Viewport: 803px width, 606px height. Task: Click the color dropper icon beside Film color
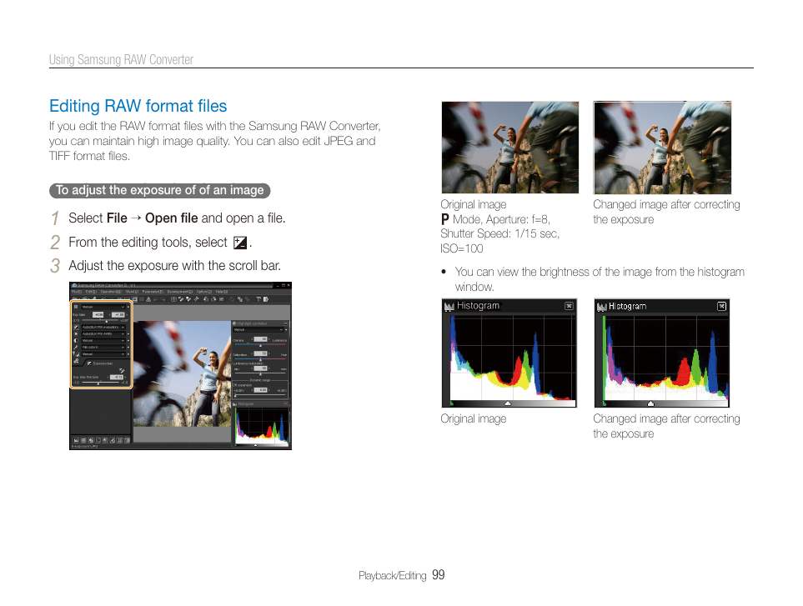pyautogui.click(x=76, y=347)
